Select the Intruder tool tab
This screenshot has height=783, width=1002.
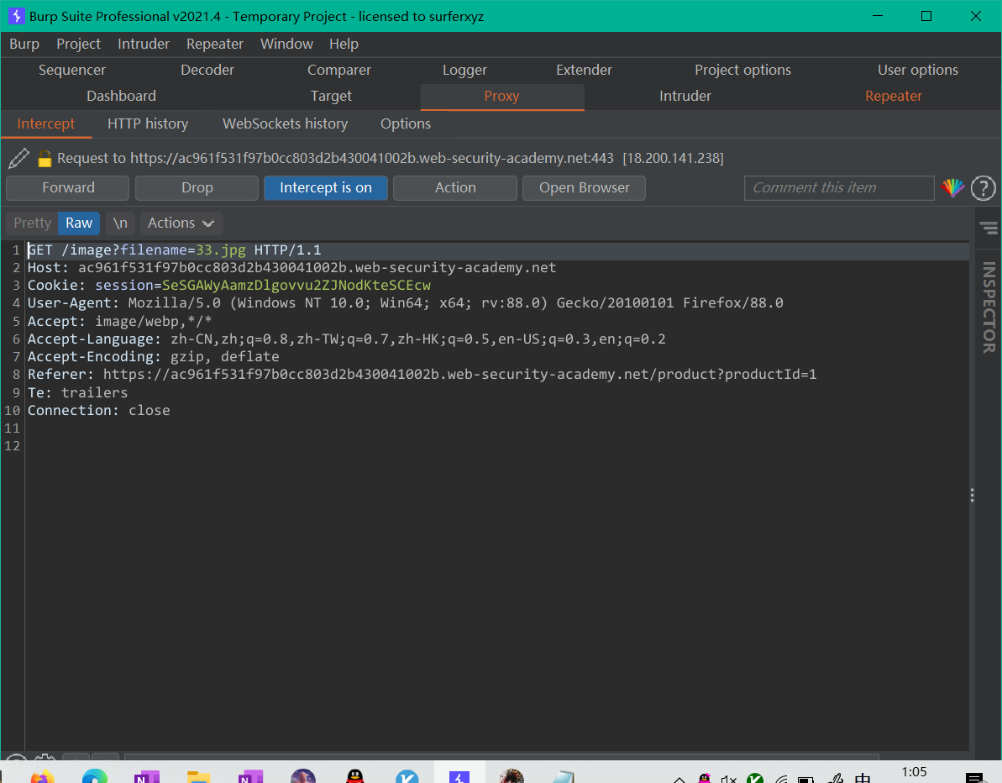click(685, 97)
